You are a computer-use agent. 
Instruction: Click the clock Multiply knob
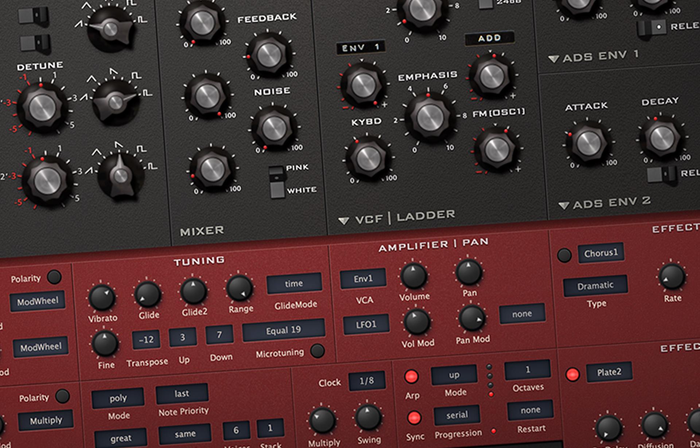(x=322, y=421)
